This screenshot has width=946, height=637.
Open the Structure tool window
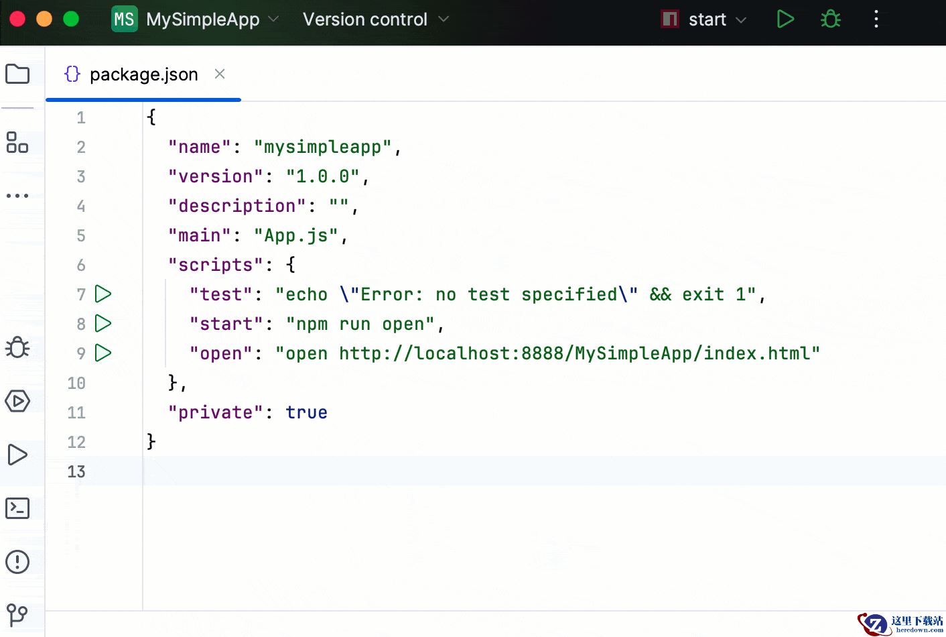click(17, 142)
